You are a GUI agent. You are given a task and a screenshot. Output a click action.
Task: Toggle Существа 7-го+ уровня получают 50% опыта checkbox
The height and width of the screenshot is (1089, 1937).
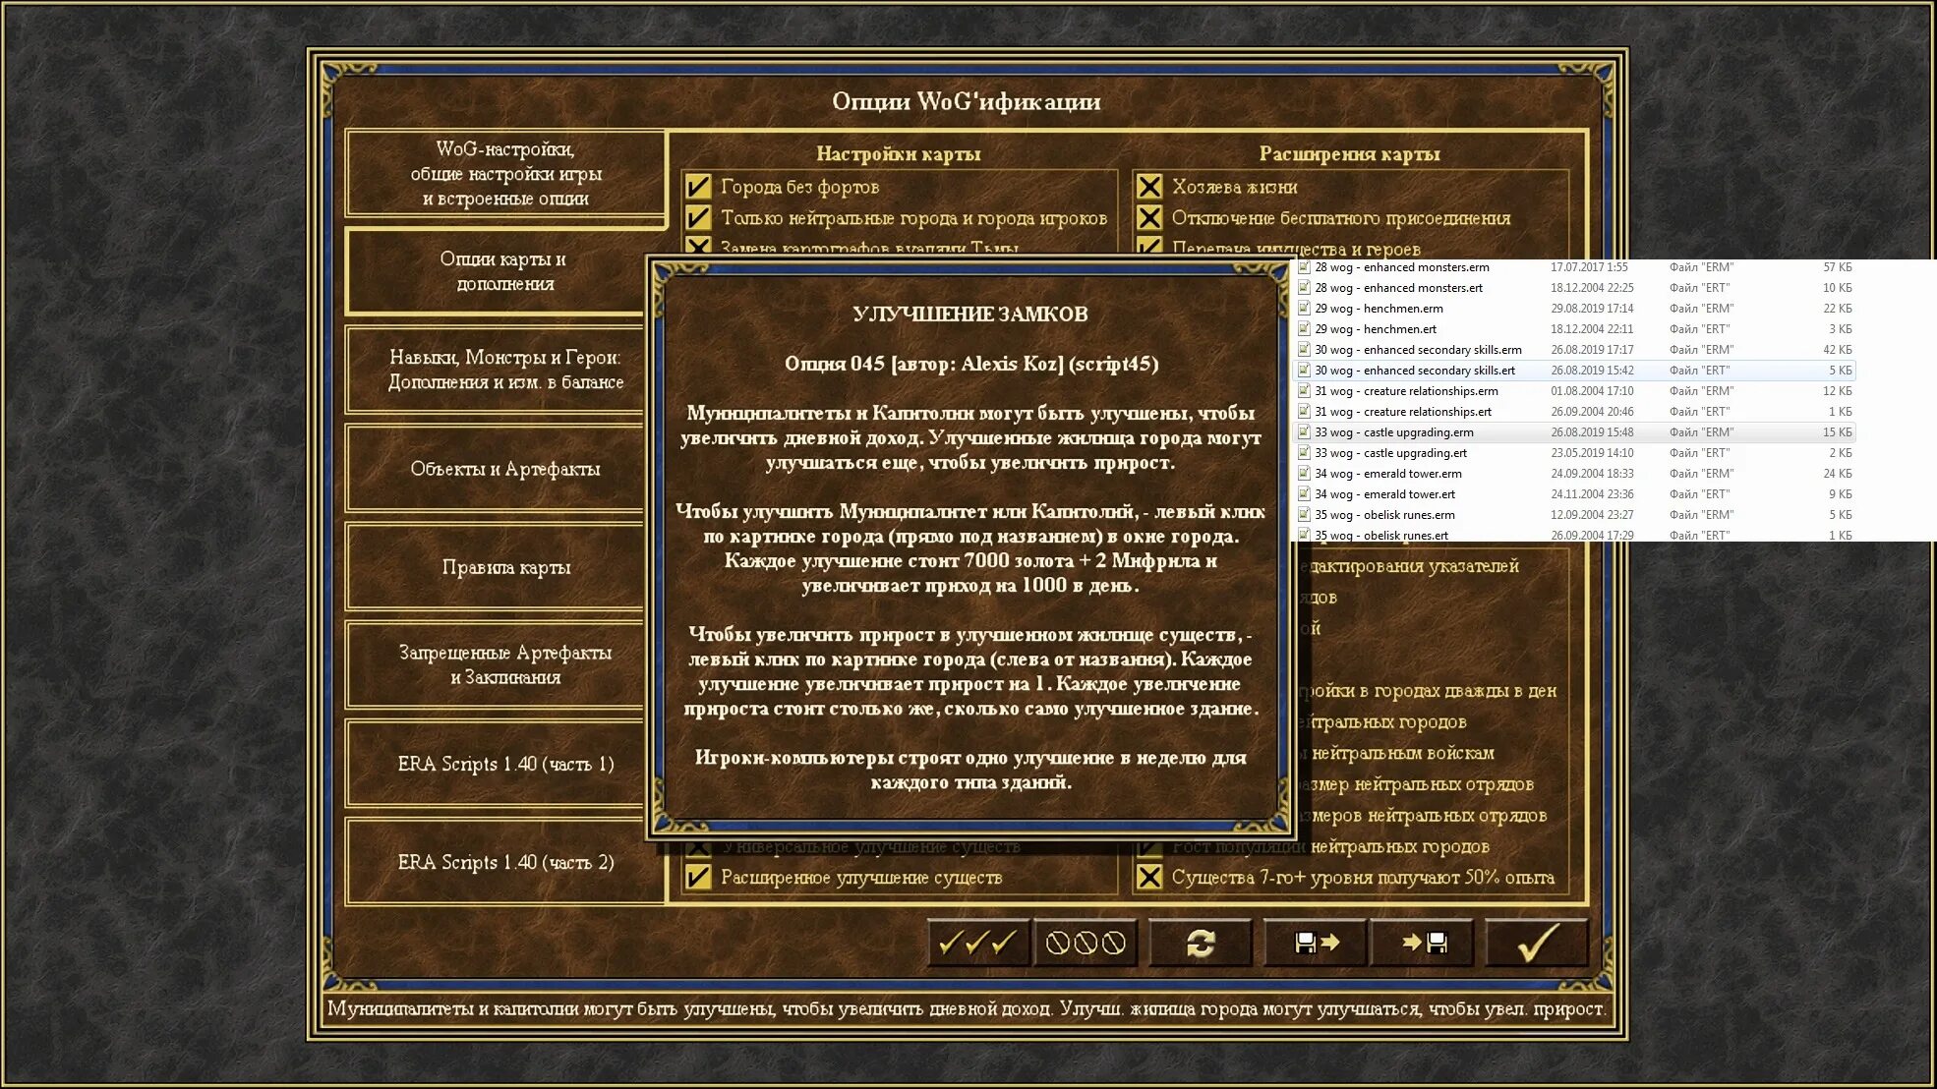pos(1149,877)
